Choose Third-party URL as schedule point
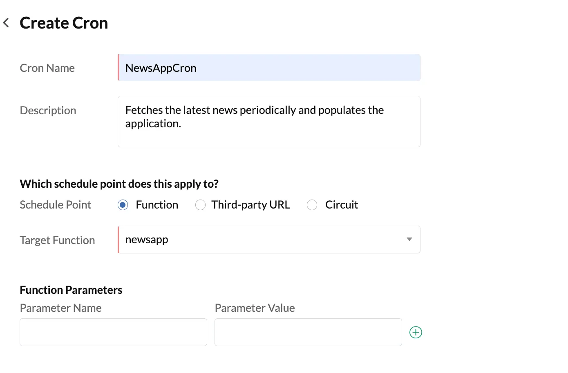568x373 pixels. (200, 205)
